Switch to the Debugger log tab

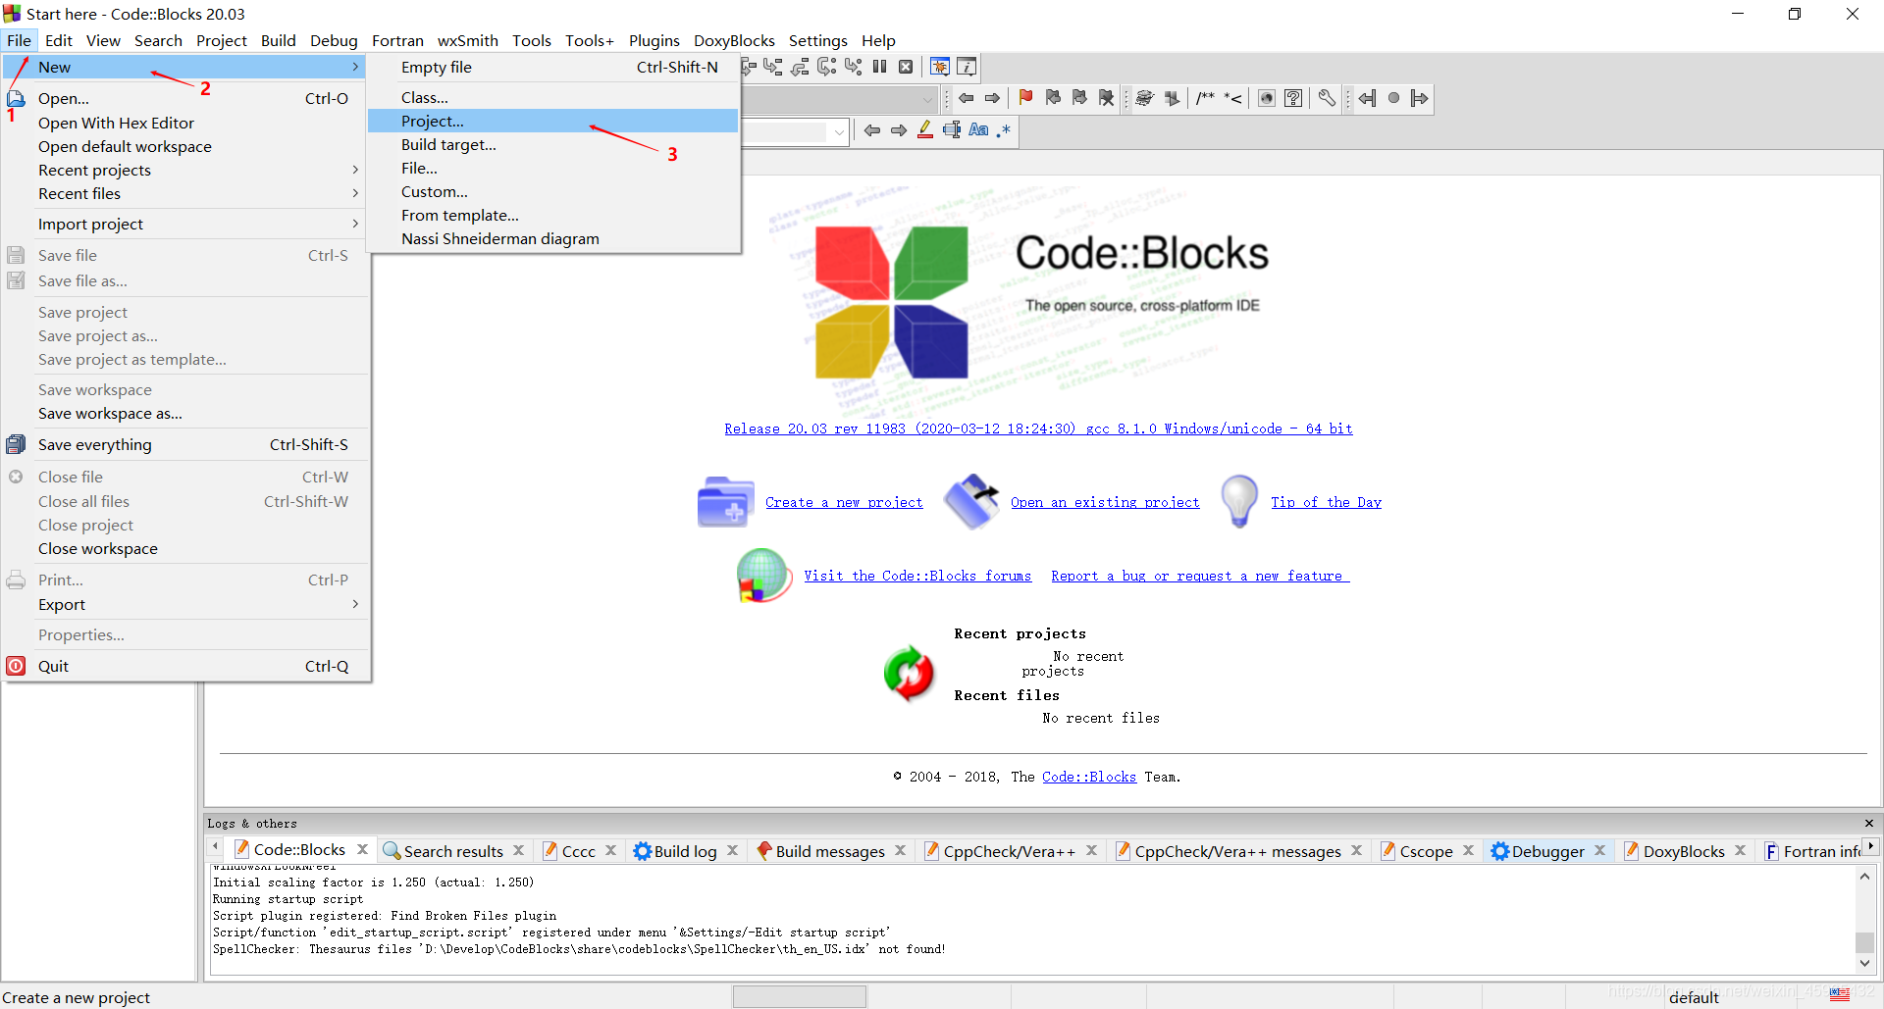(x=1548, y=851)
